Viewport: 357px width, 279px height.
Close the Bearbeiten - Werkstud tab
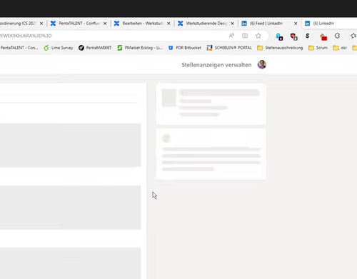click(x=169, y=24)
